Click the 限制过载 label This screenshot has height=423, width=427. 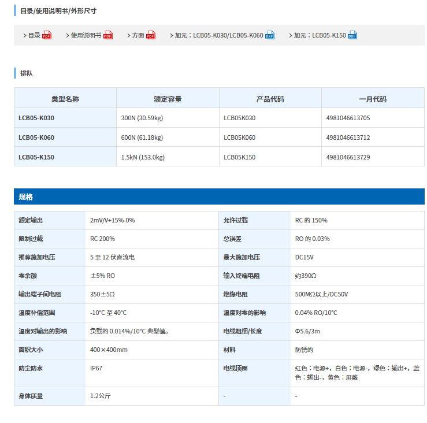pyautogui.click(x=31, y=239)
